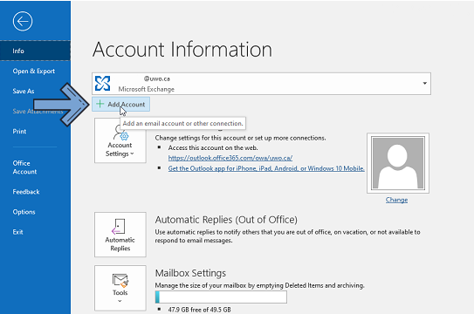Click Exit in the sidebar

pos(17,232)
